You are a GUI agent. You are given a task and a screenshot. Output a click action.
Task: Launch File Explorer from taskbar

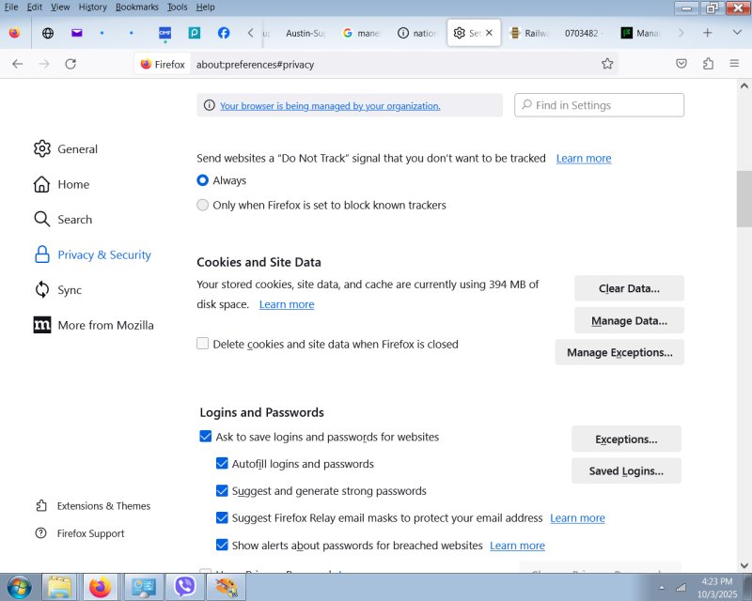59,587
